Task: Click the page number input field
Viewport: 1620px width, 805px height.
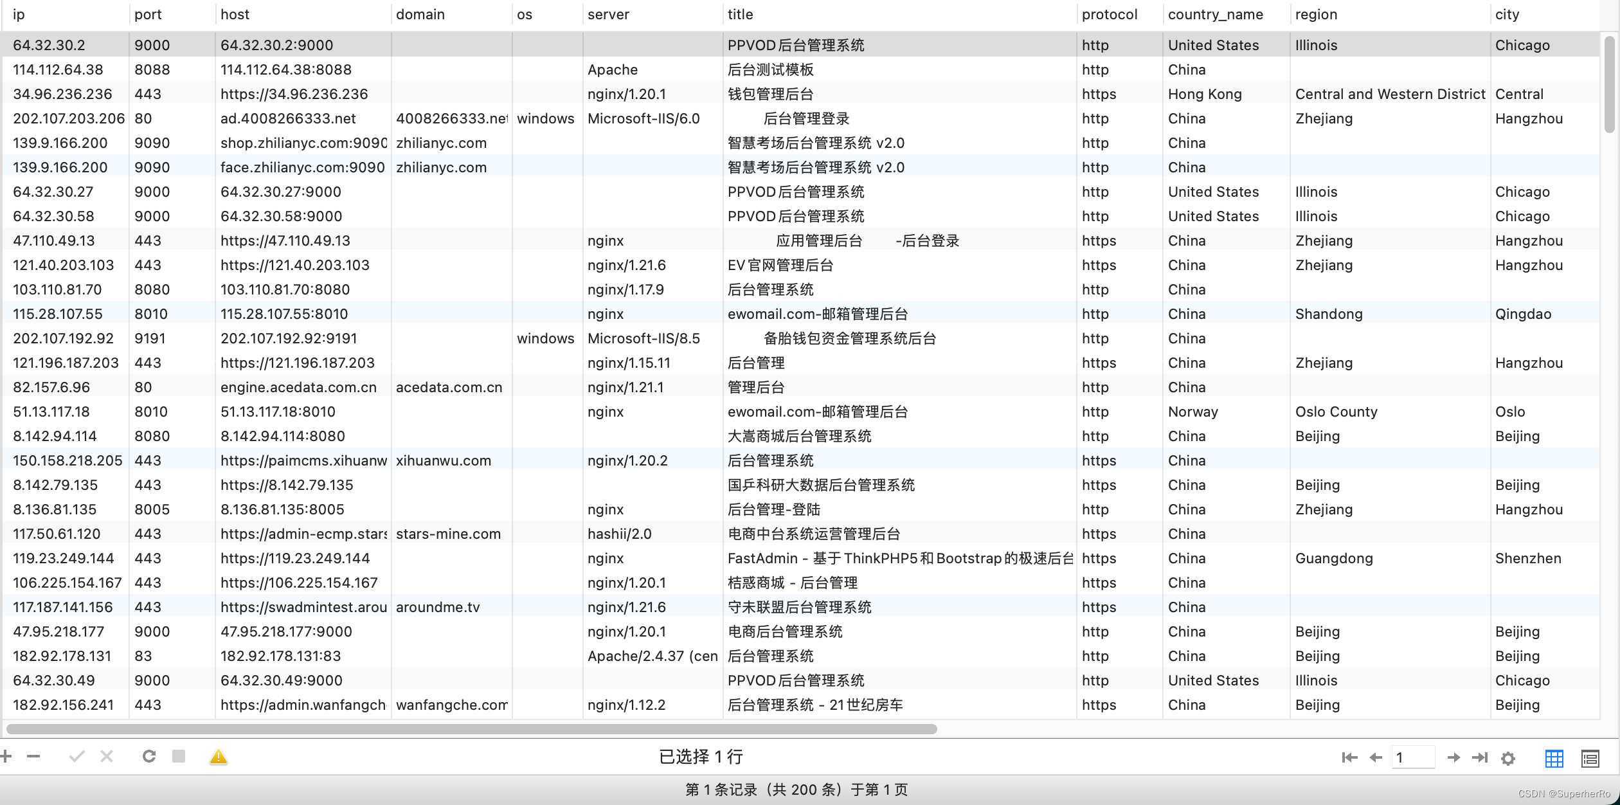Action: tap(1412, 757)
